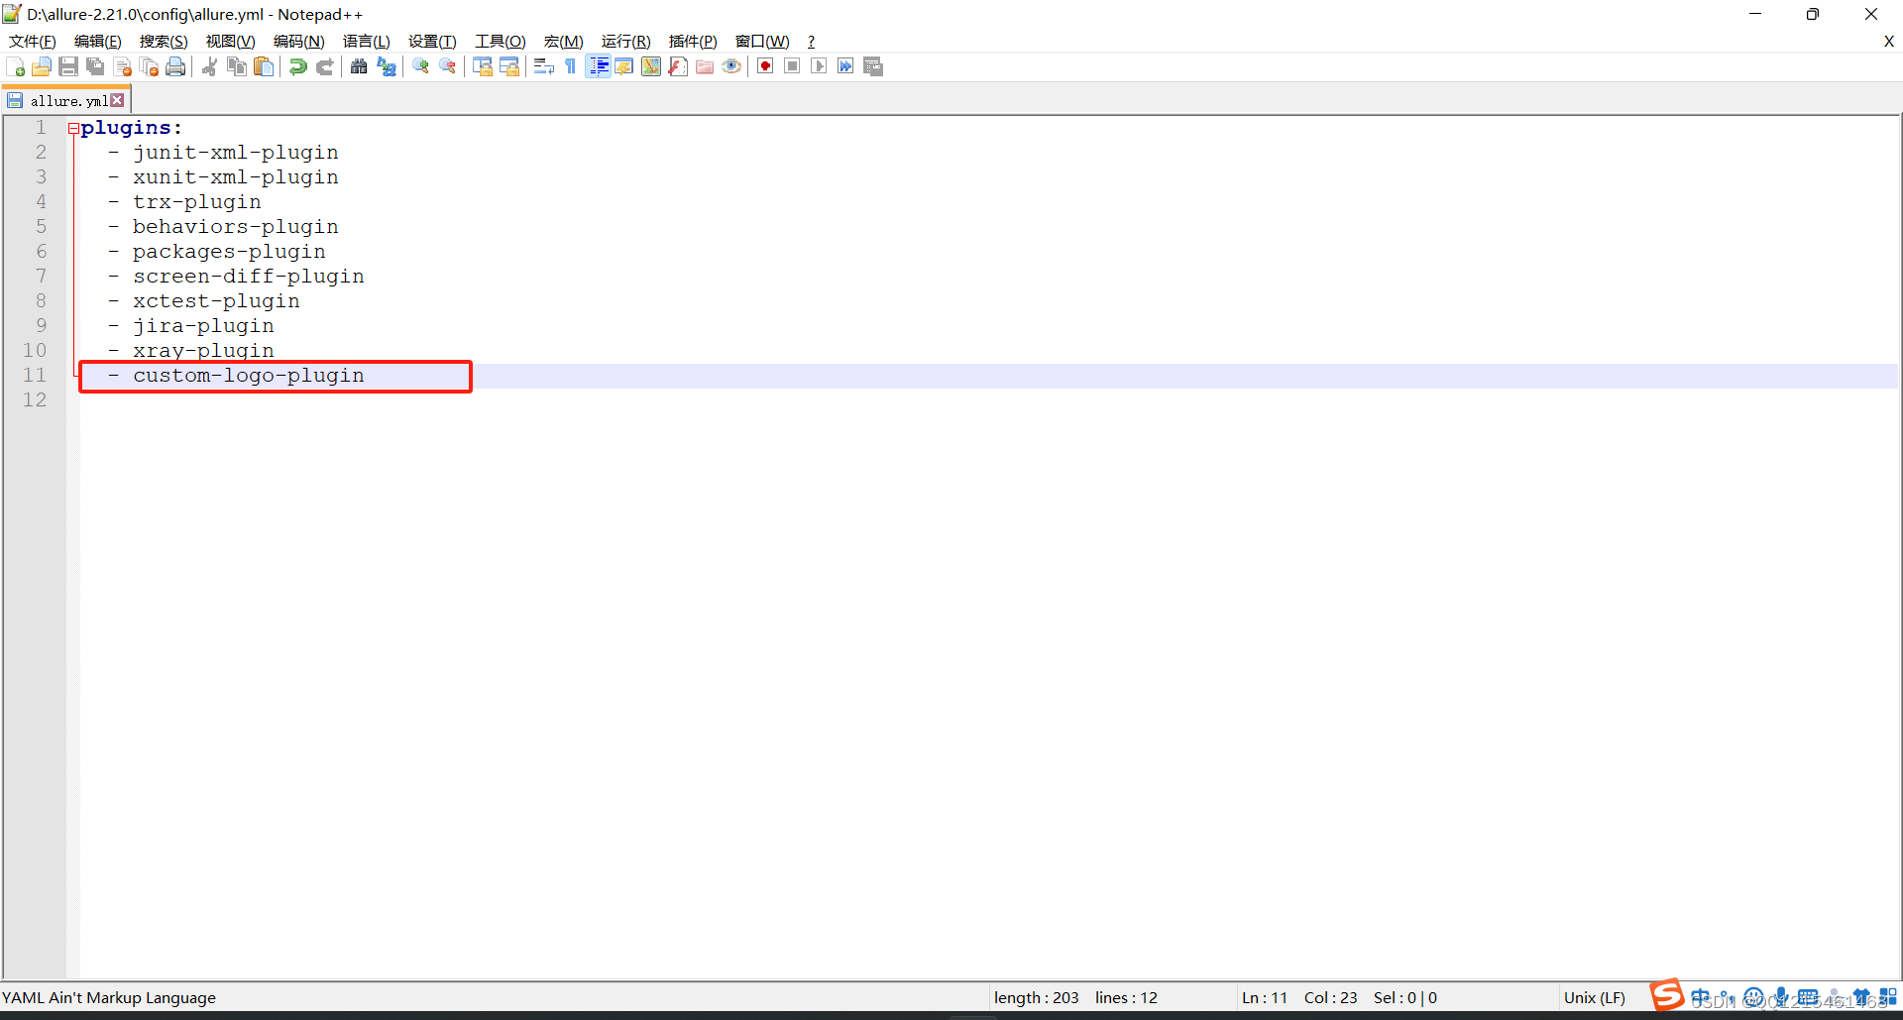Click the Unix (LF) status bar field
The height and width of the screenshot is (1020, 1903).
(x=1595, y=997)
